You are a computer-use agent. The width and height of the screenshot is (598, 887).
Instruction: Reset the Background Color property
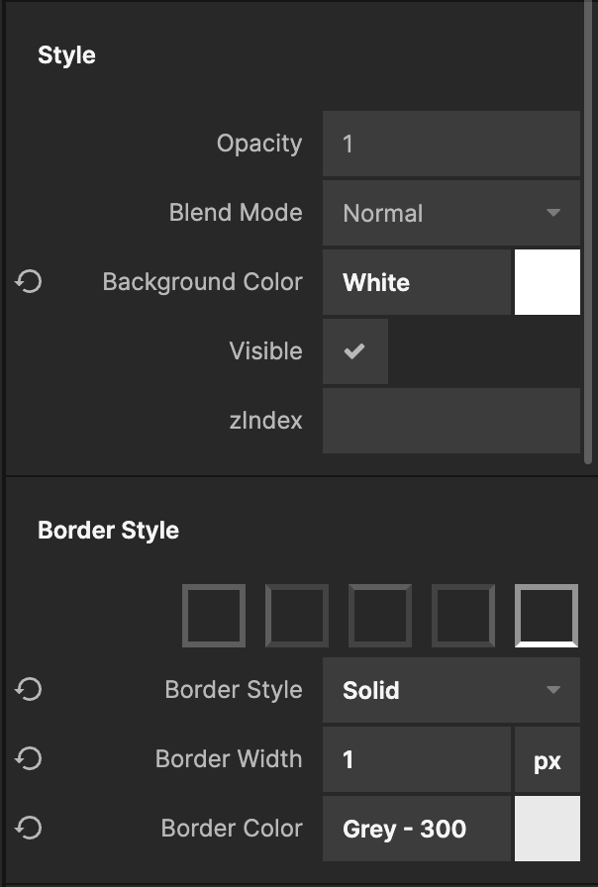pos(29,282)
